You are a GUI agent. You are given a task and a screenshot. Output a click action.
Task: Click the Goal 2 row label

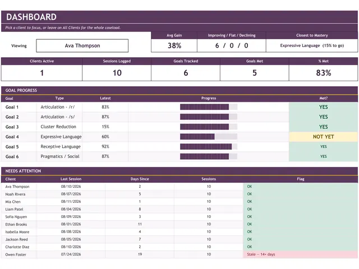(12, 117)
